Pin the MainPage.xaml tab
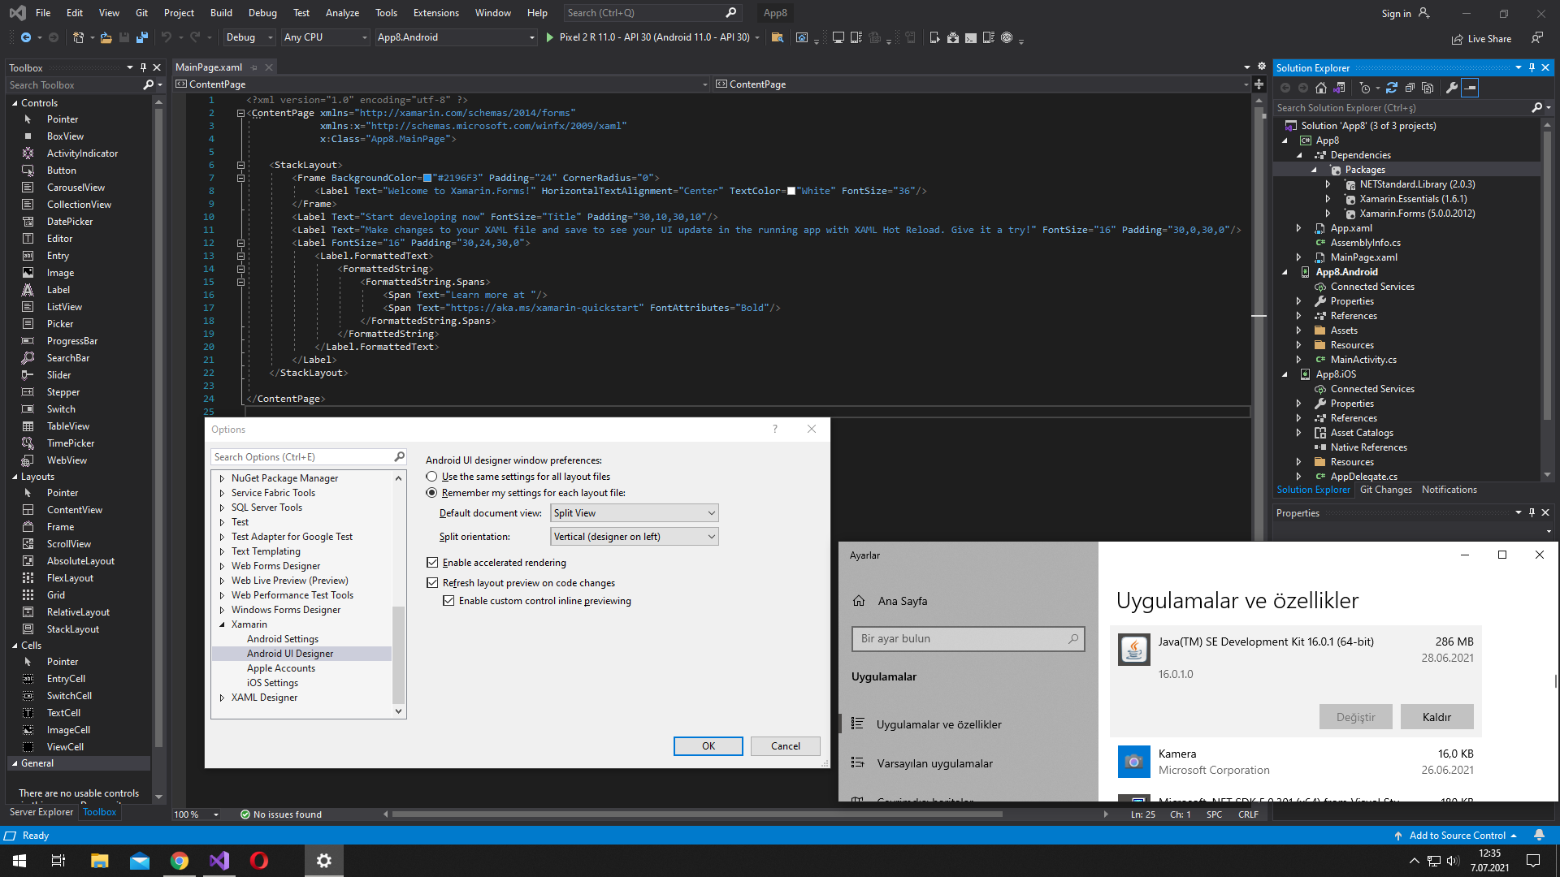 [x=254, y=67]
